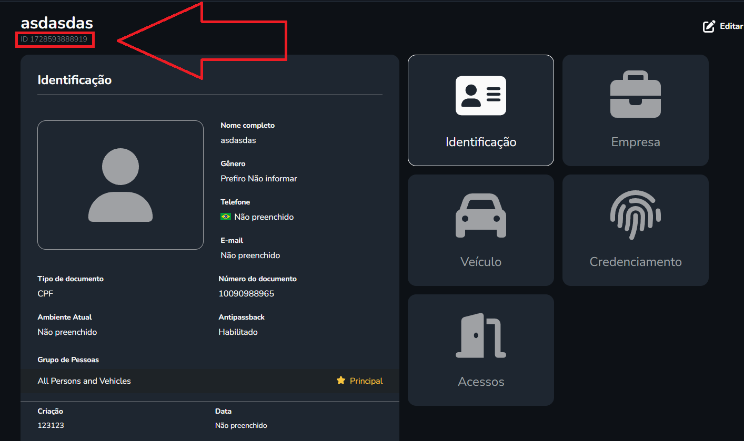Image resolution: width=744 pixels, height=441 pixels.
Task: Click the Telefone Não preenchido value
Action: (264, 217)
